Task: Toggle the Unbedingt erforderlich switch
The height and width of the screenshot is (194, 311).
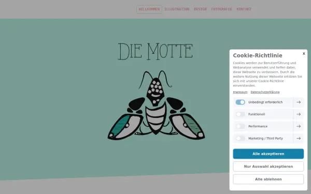Action: pos(240,102)
